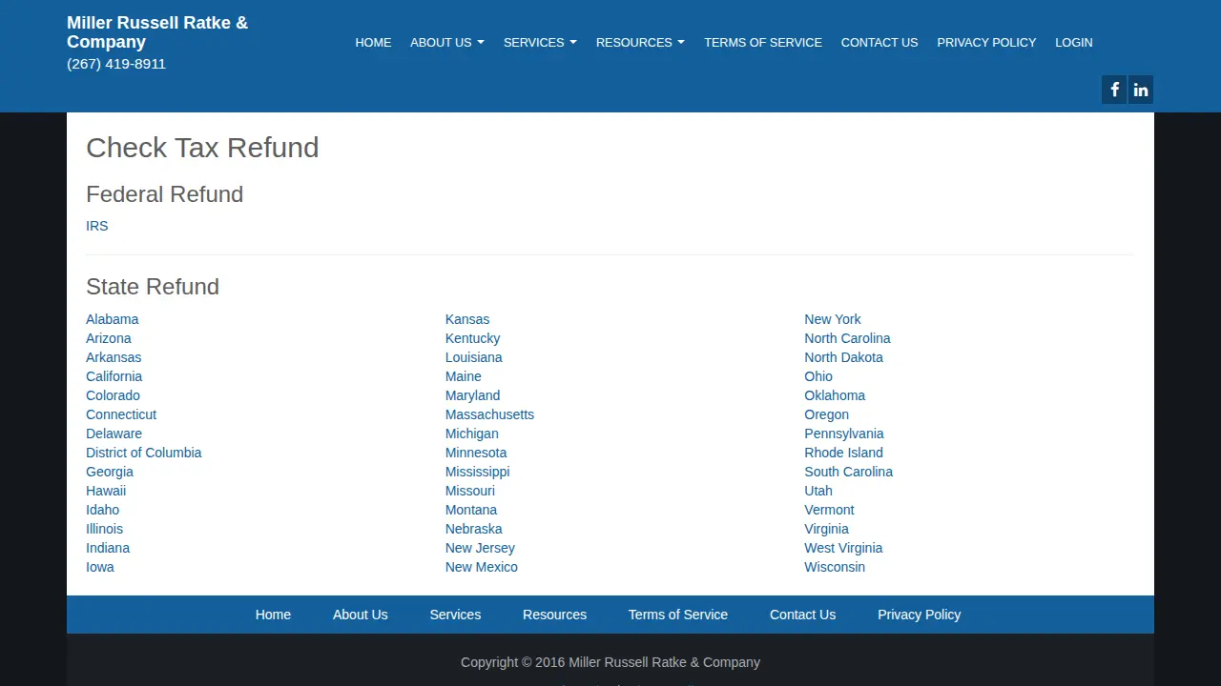Select the Hawaii refund link

[106, 491]
